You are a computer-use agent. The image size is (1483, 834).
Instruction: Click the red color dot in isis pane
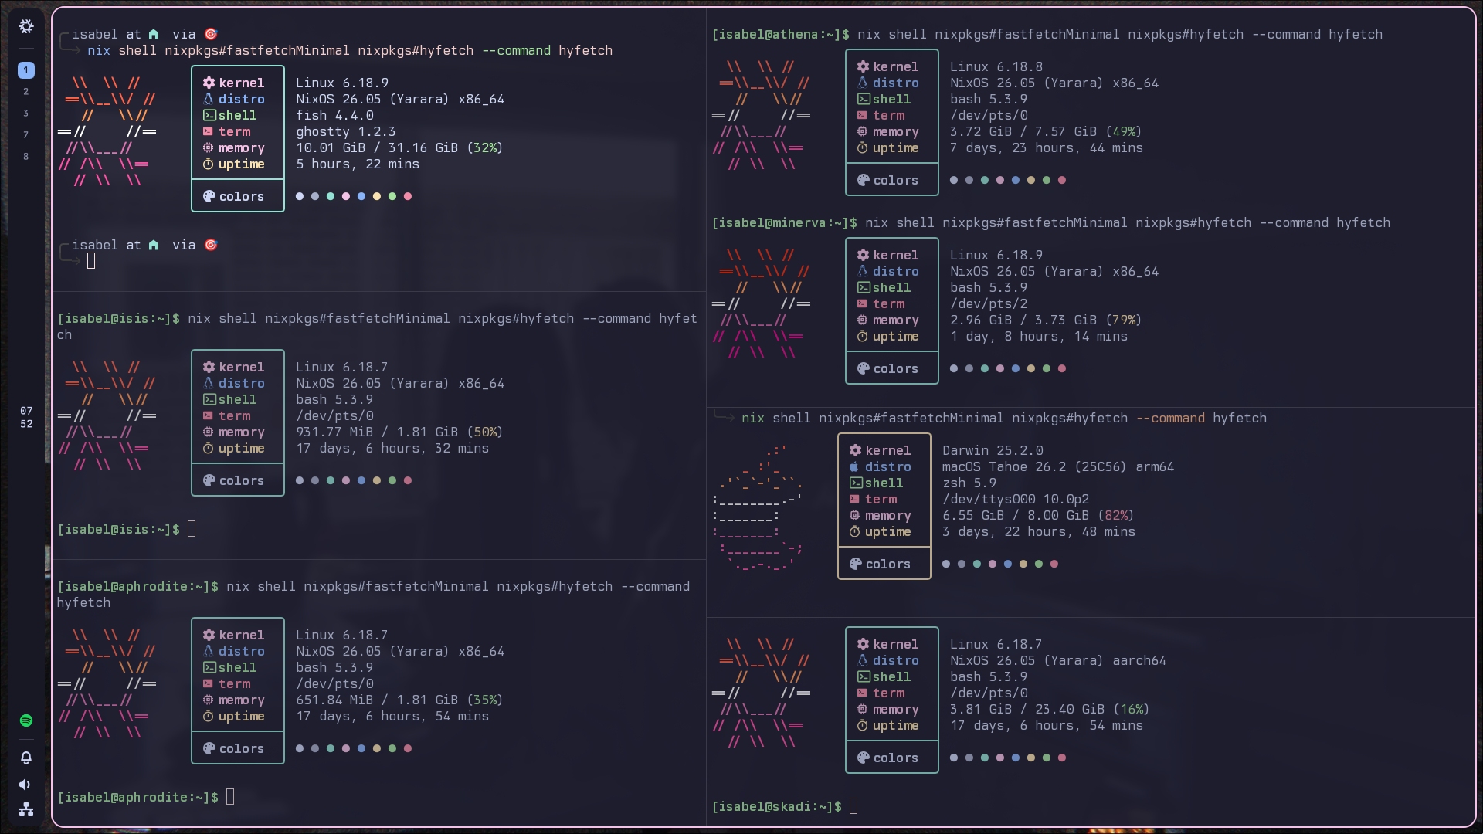click(408, 480)
